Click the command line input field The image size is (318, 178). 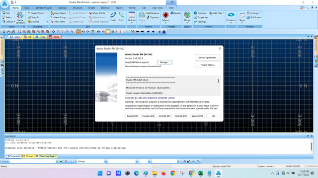pyautogui.click(x=32, y=161)
